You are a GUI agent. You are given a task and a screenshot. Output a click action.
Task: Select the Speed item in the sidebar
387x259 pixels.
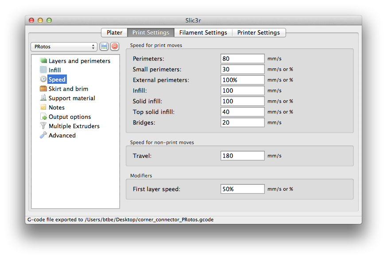57,79
